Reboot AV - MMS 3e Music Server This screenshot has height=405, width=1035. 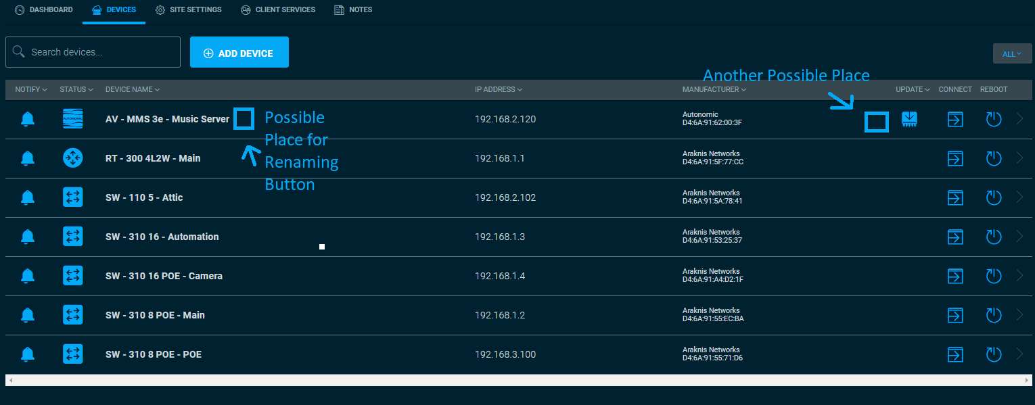[993, 120]
